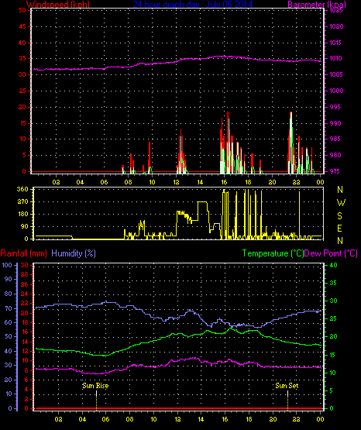This screenshot has width=361, height=430.
Task: Click the 40 temperature axis value
Action: tap(333, 265)
